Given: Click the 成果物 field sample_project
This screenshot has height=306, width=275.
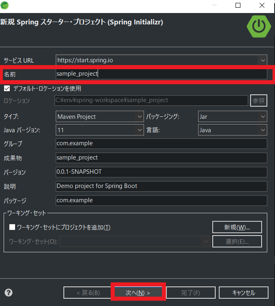Looking at the screenshot, I should tap(161, 158).
